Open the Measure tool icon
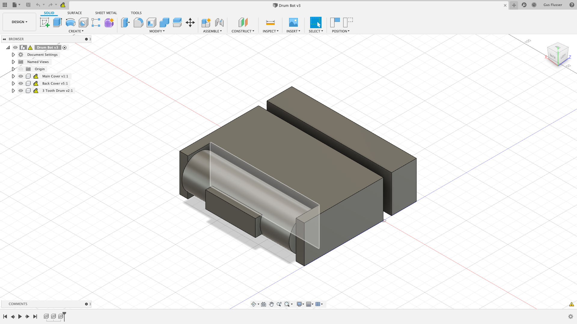Viewport: 577px width, 324px height. [270, 22]
